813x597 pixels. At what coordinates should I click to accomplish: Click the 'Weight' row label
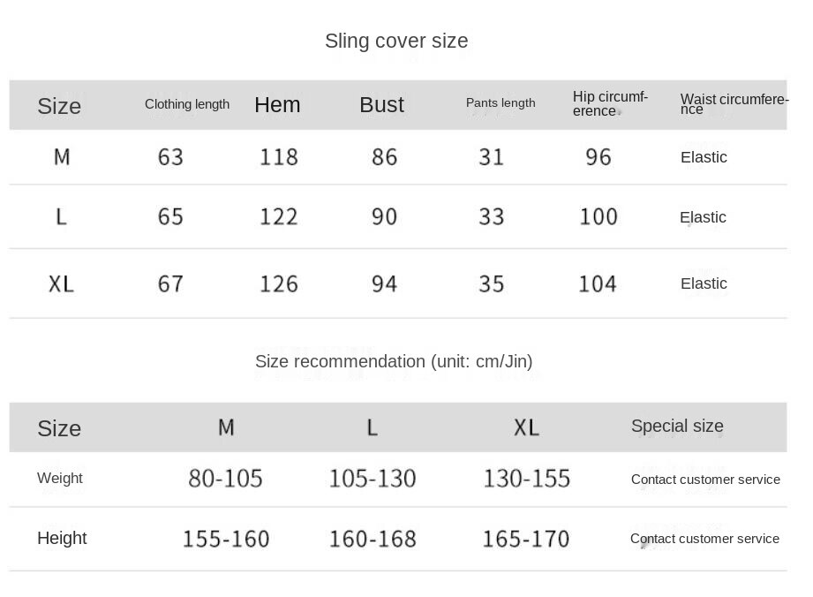60,479
